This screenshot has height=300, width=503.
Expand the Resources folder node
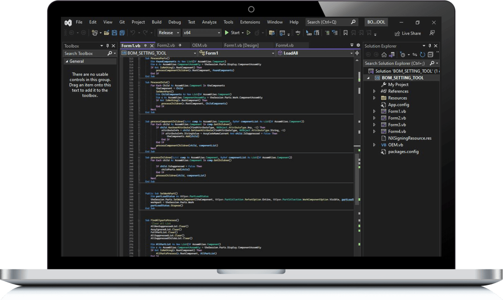pos(374,98)
